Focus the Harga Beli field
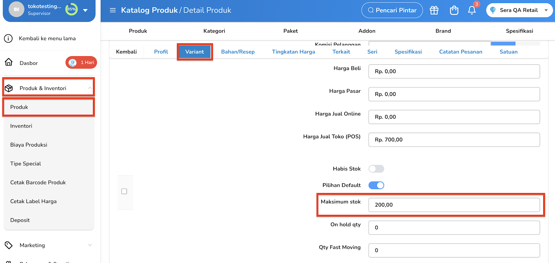The width and height of the screenshot is (555, 263). click(454, 71)
